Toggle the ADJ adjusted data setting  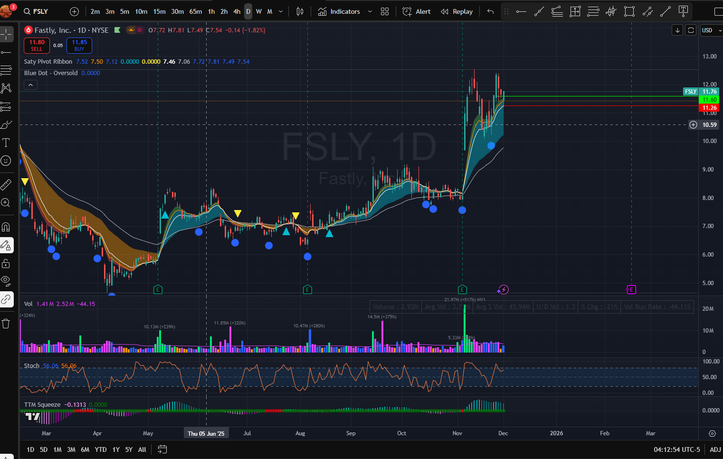tap(715, 449)
